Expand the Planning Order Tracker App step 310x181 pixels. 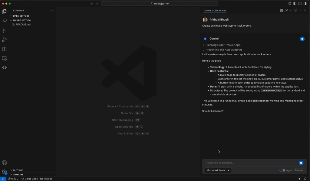[221, 45]
